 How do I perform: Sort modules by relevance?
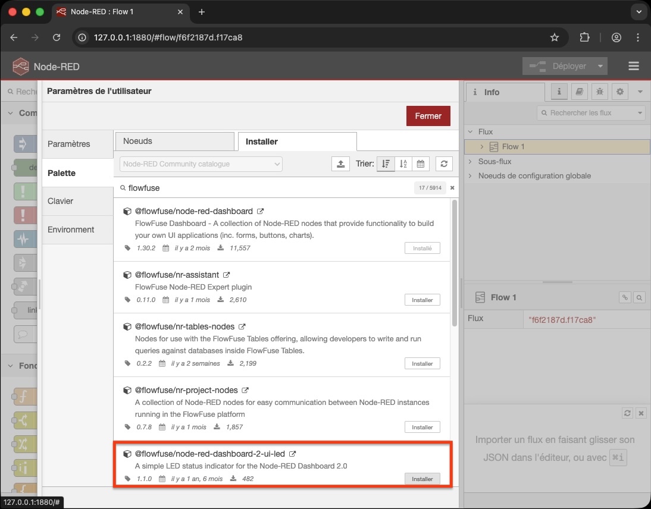tap(386, 164)
